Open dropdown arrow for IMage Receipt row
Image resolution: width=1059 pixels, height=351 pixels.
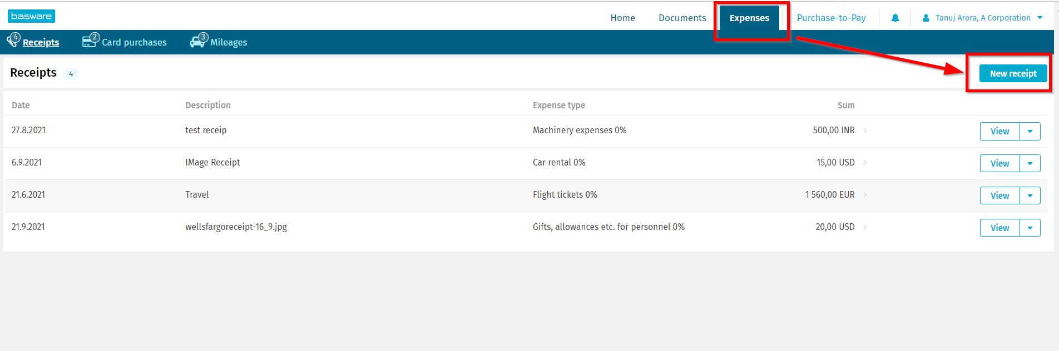pos(1030,164)
